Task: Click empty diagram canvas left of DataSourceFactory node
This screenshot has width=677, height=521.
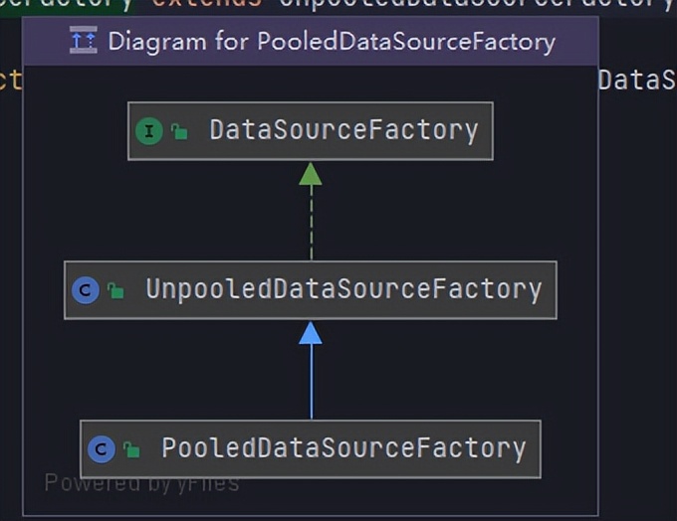Action: (x=76, y=130)
